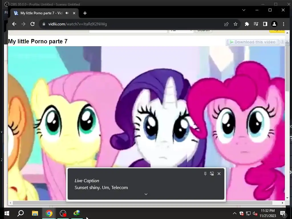
Task: Open the search category dropdown
Action: click(181, 31)
